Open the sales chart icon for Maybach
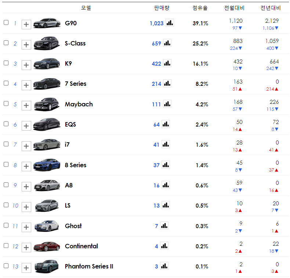The width and height of the screenshot is (290, 278). [167, 104]
